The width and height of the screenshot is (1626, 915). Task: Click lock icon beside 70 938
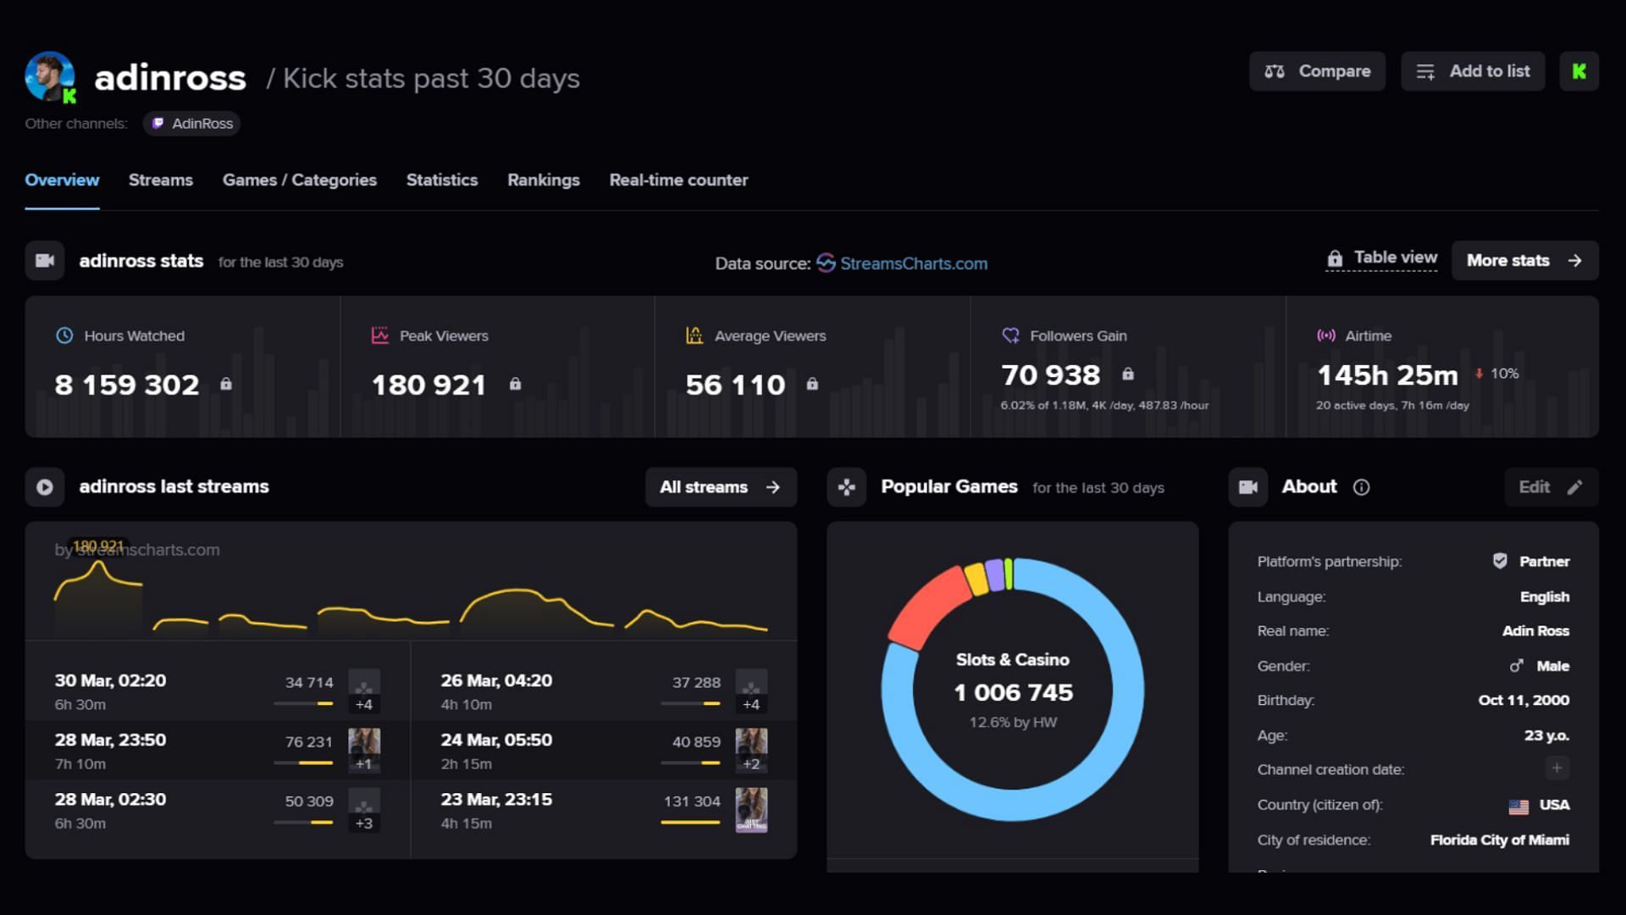pyautogui.click(x=1128, y=374)
